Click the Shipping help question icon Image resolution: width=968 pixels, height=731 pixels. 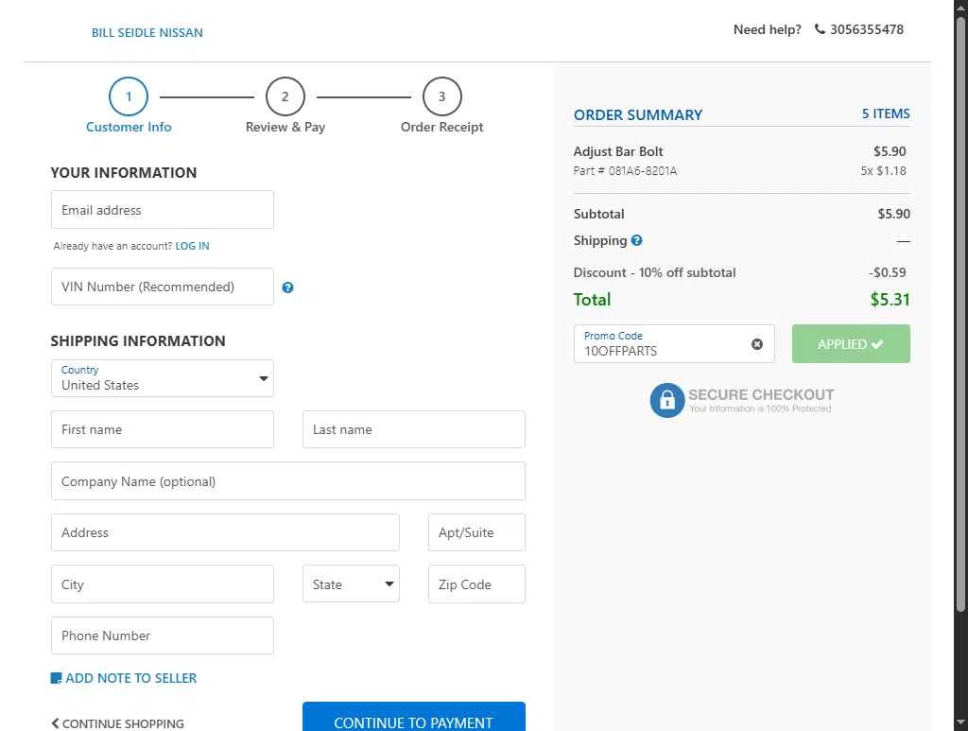[636, 240]
